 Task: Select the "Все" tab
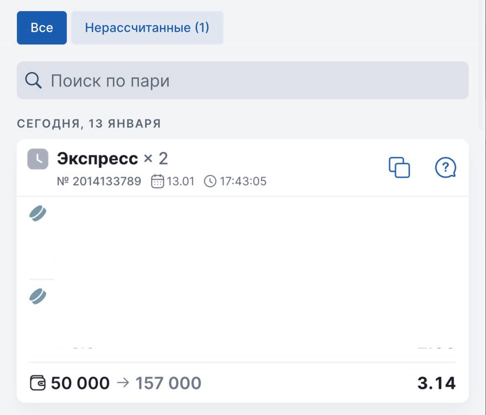[x=42, y=28]
